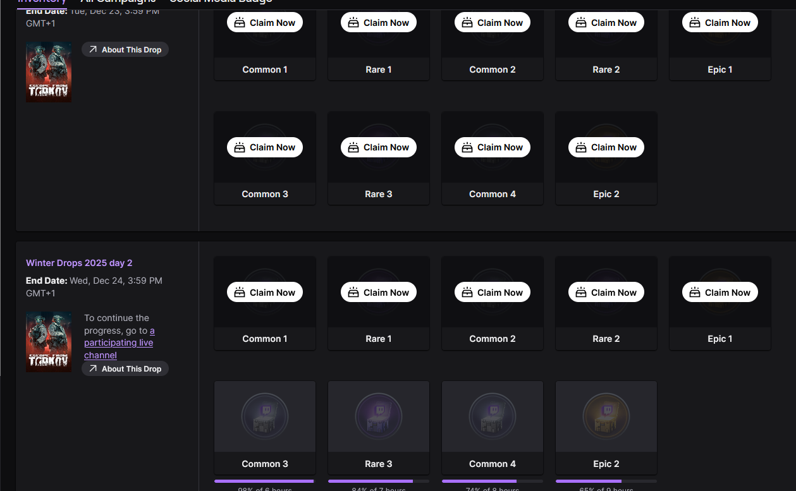Click the Epic 2 progress bar in Winter Drops day 2
The image size is (796, 491).
click(x=606, y=481)
